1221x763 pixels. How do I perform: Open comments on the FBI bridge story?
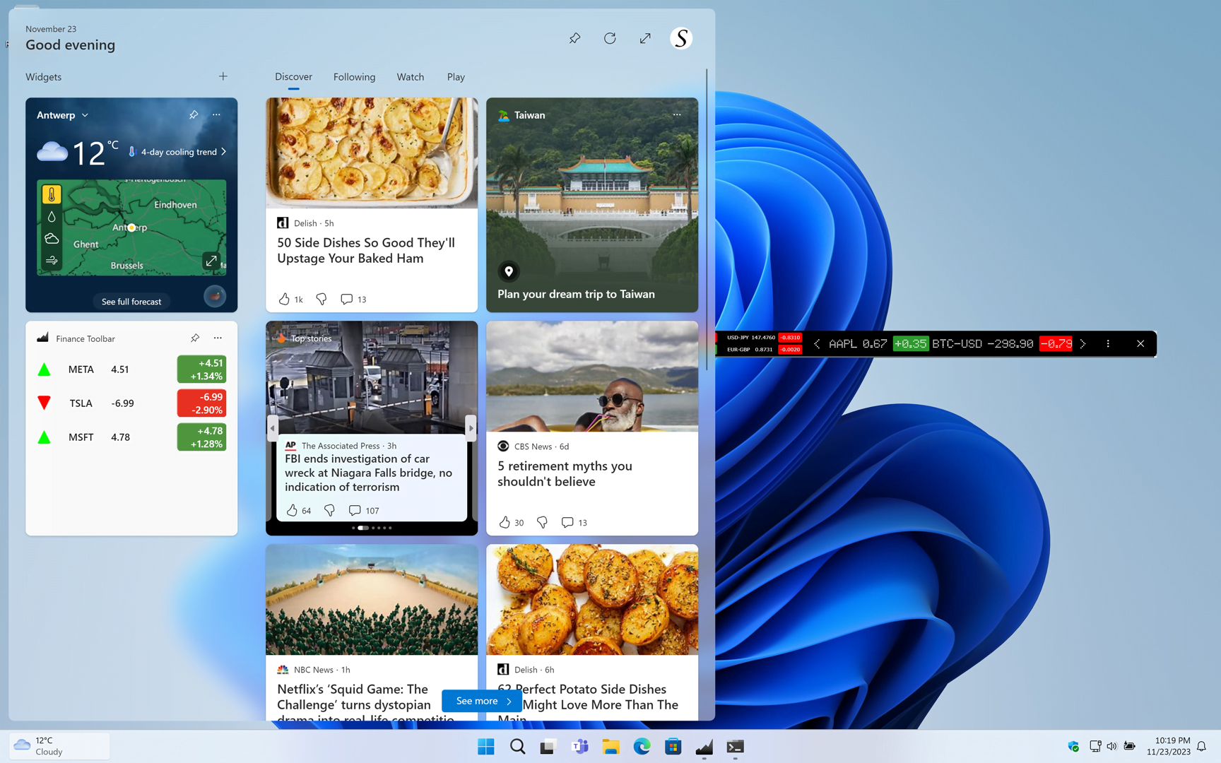354,510
